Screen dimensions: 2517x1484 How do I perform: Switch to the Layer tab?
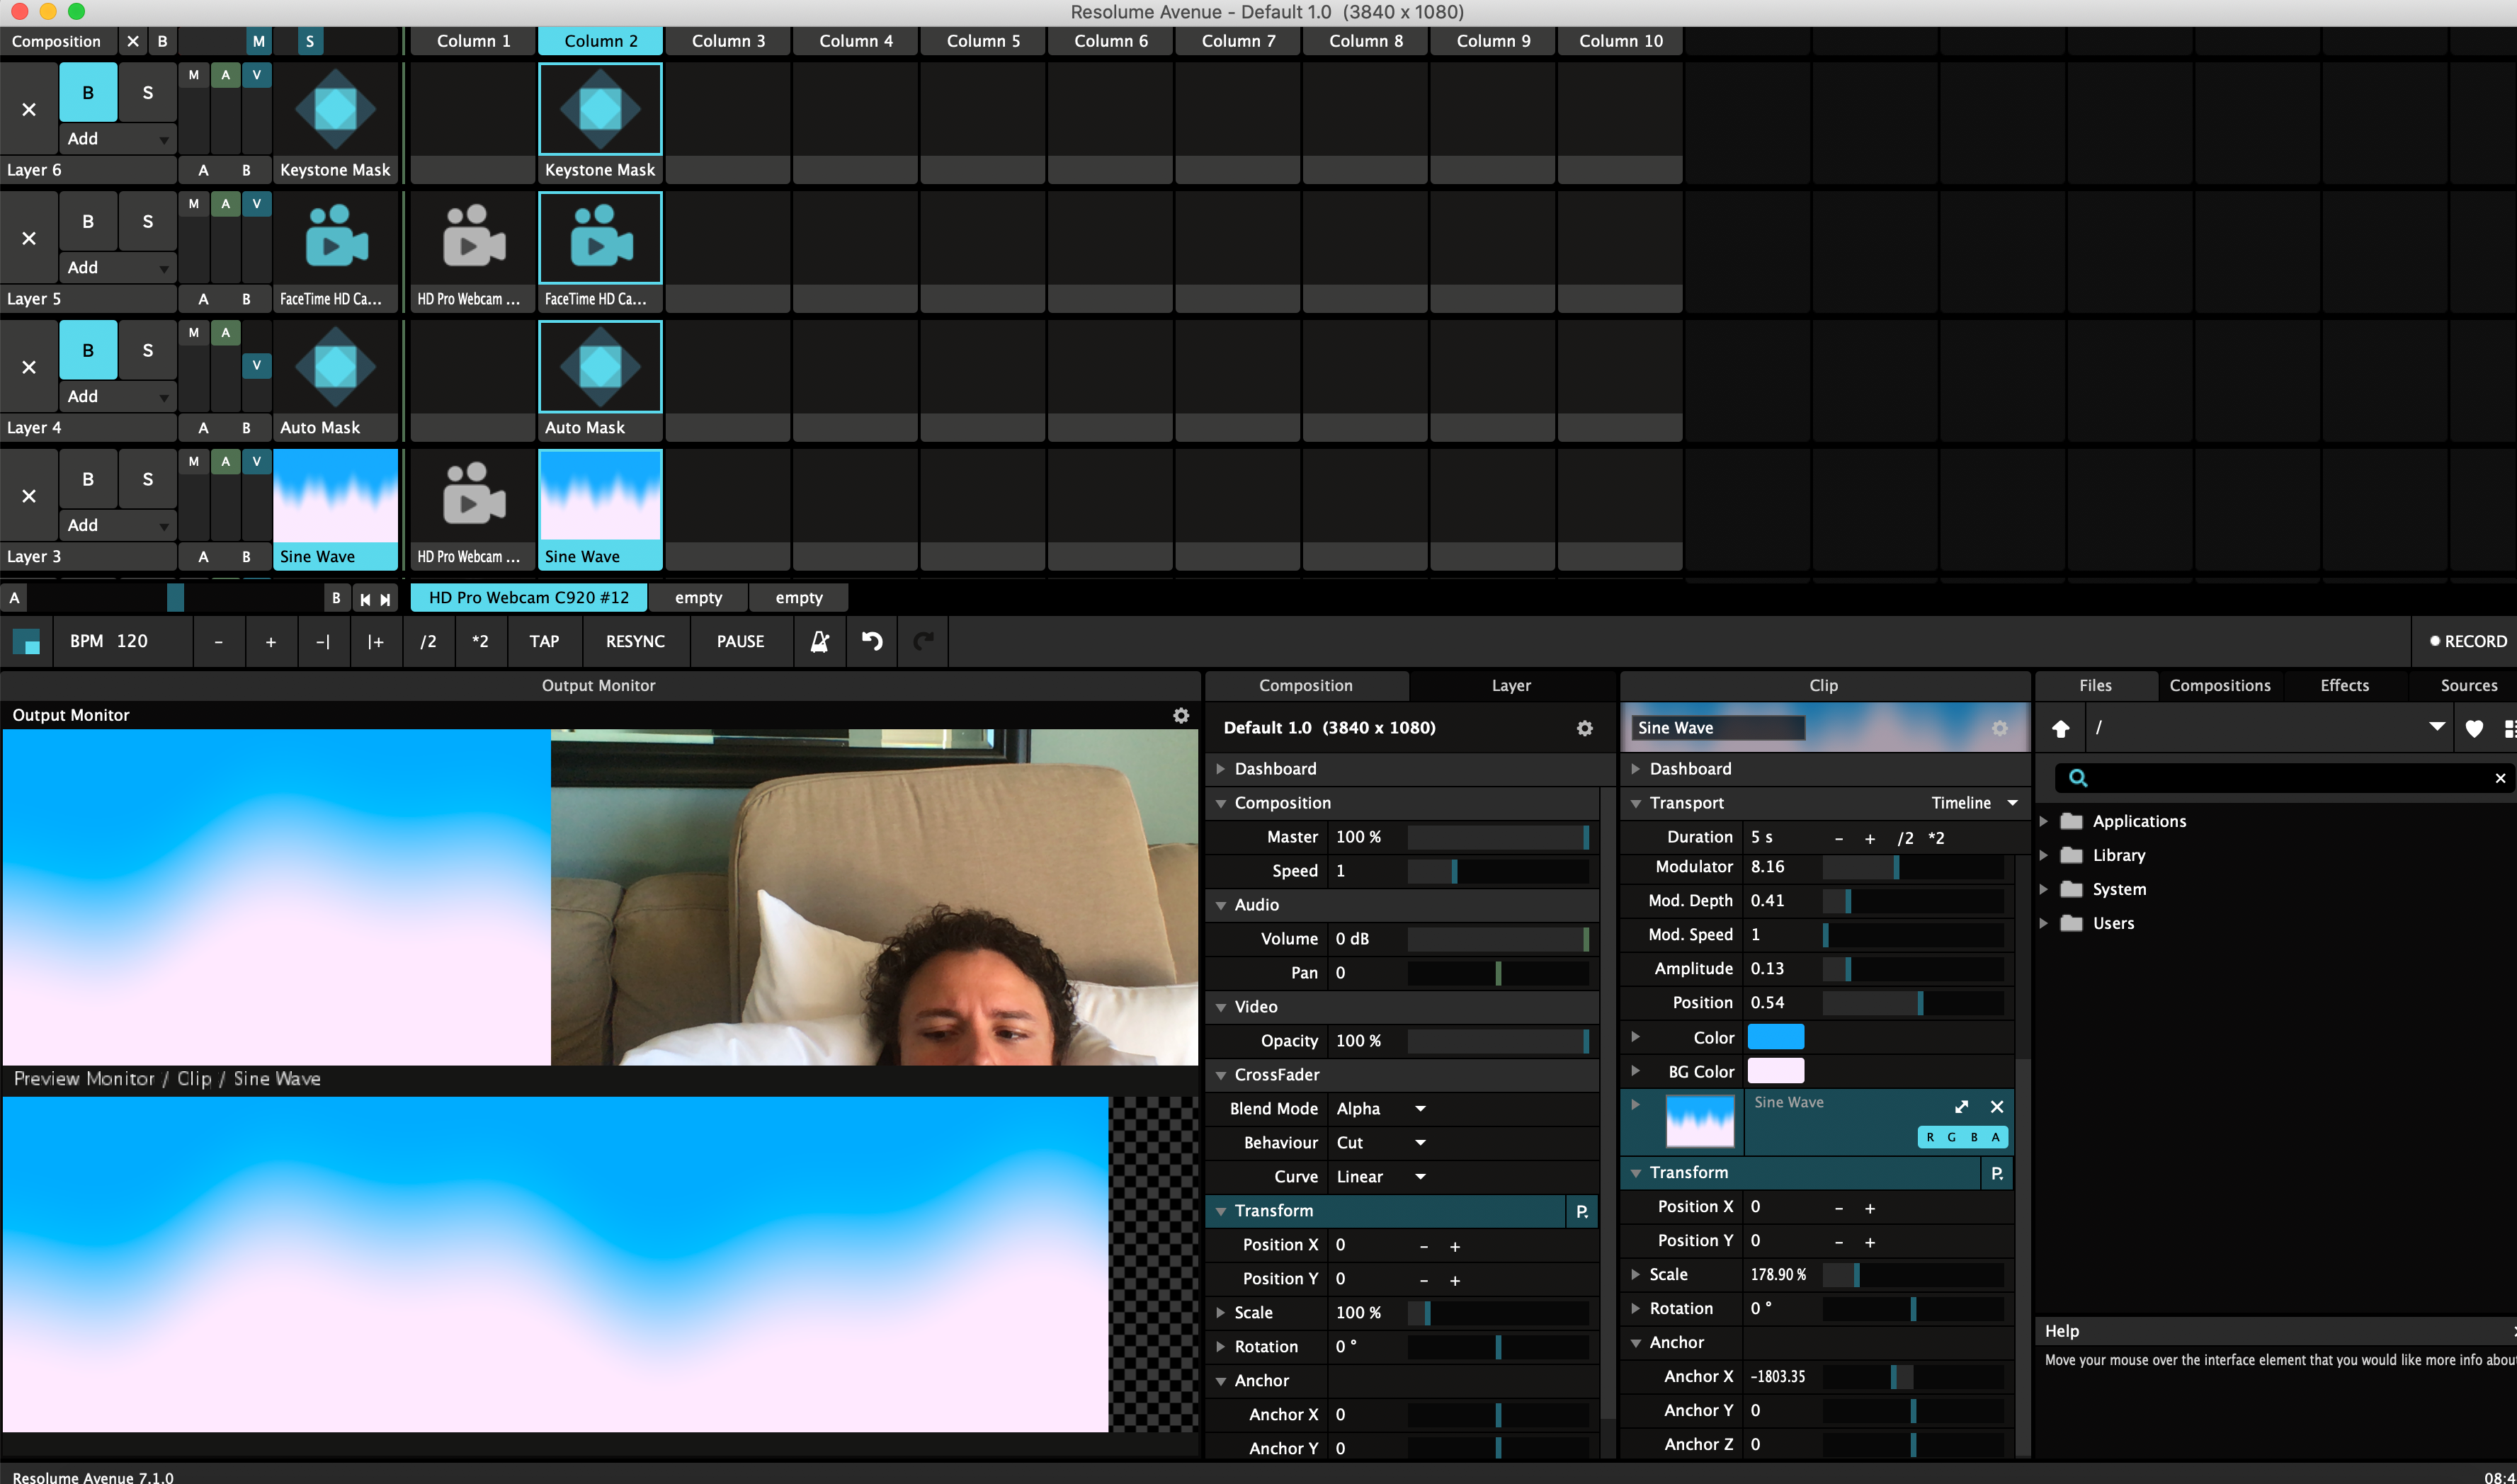point(1510,685)
